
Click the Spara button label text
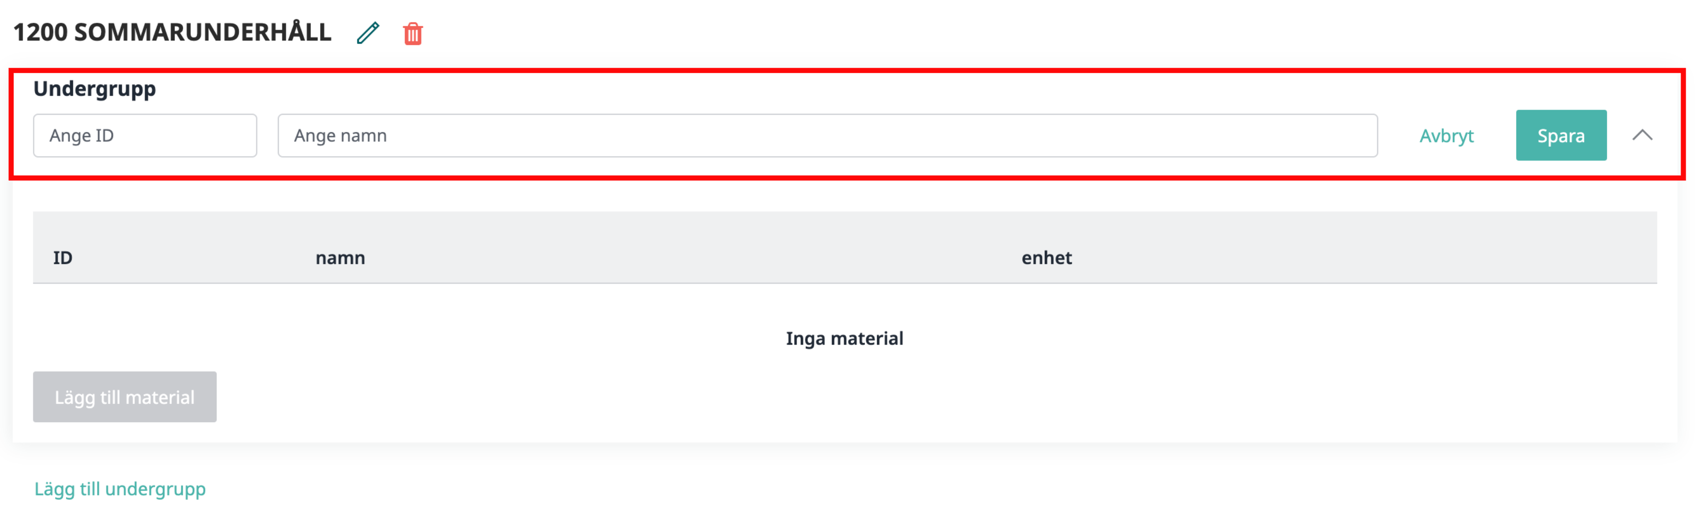(1561, 136)
